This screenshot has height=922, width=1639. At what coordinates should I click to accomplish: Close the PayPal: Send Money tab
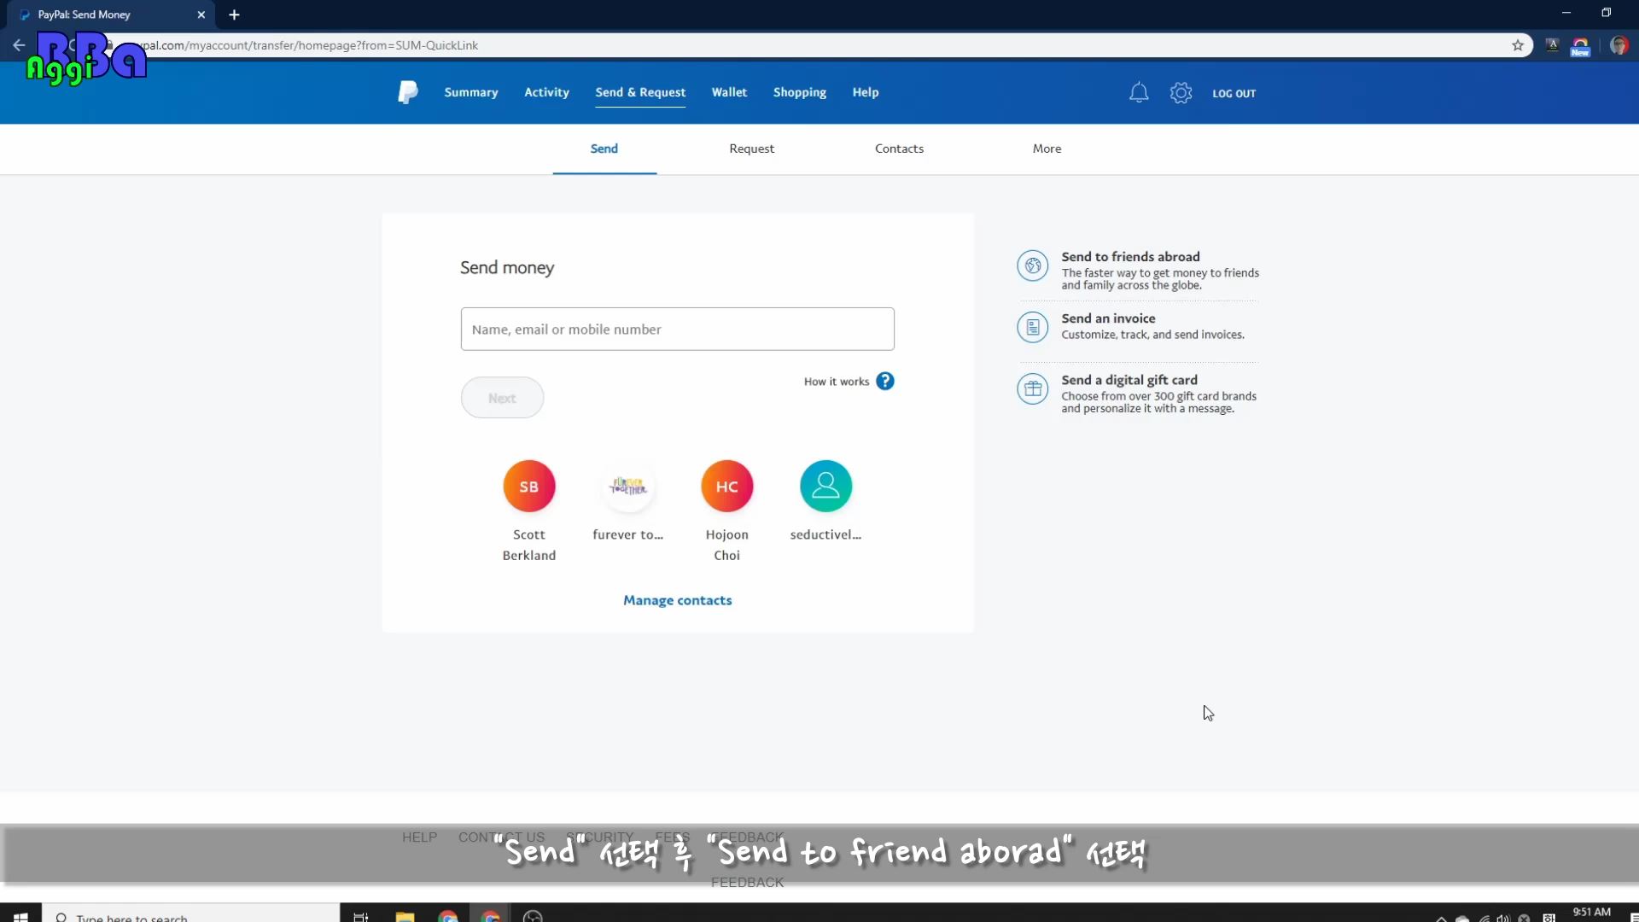pyautogui.click(x=201, y=15)
